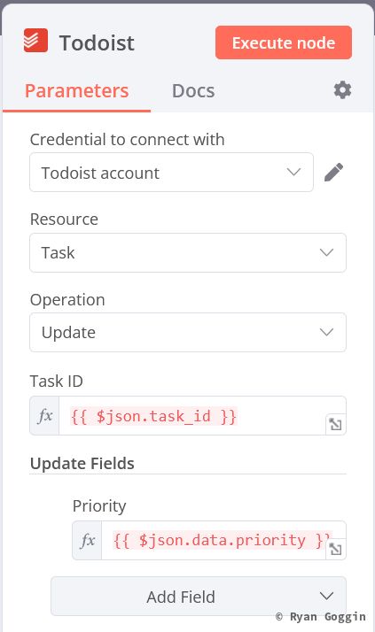375x632 pixels.
Task: Click the Todoist node title text
Action: pos(97,42)
